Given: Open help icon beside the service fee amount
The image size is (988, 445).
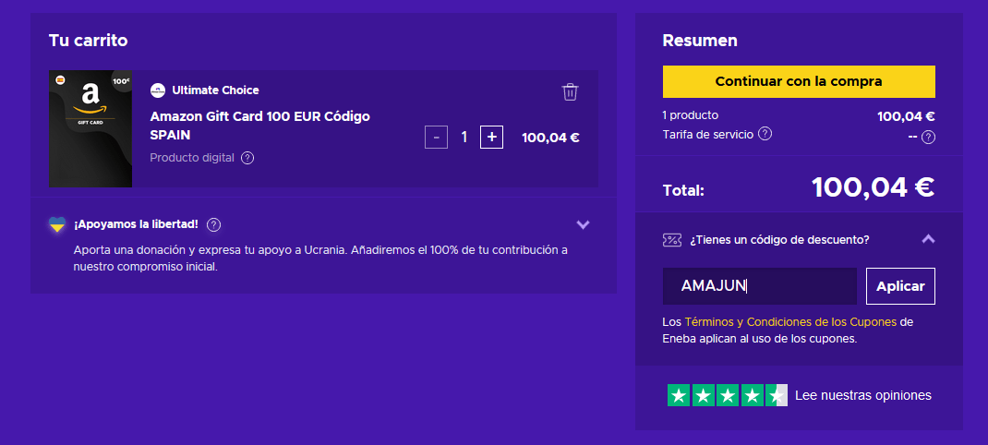Looking at the screenshot, I should 928,137.
